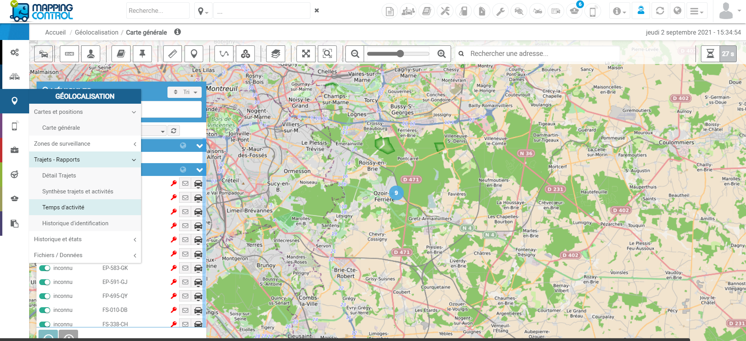Expand Historique et états menu section

(85, 239)
